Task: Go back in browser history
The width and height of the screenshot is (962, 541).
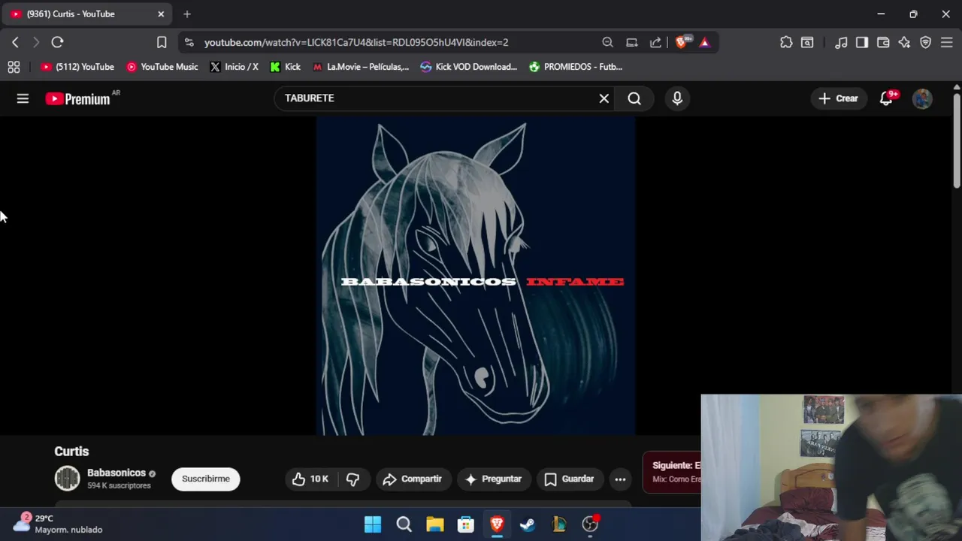Action: (x=15, y=42)
